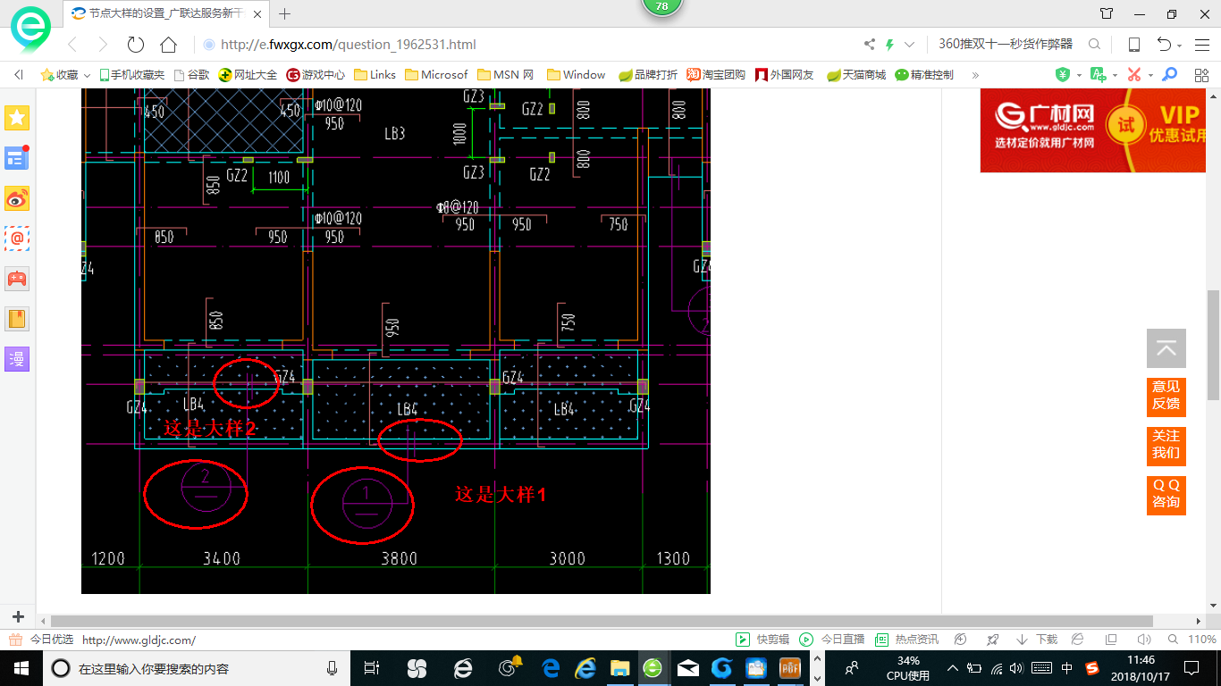Open the browser home page
This screenshot has height=686, width=1221.
[x=168, y=45]
